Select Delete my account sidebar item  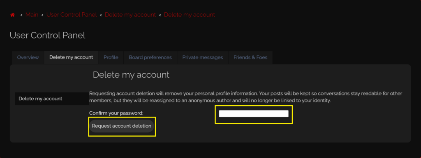(52, 99)
